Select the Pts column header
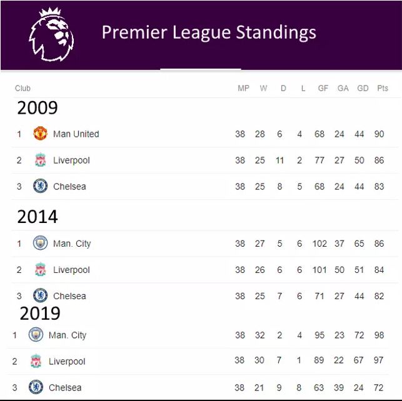The height and width of the screenshot is (401, 402). click(x=383, y=88)
